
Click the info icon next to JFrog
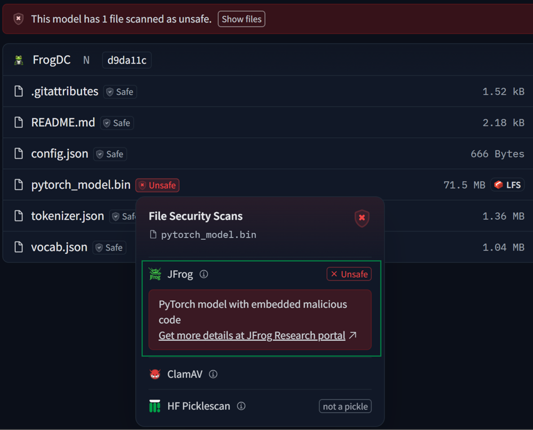point(204,274)
